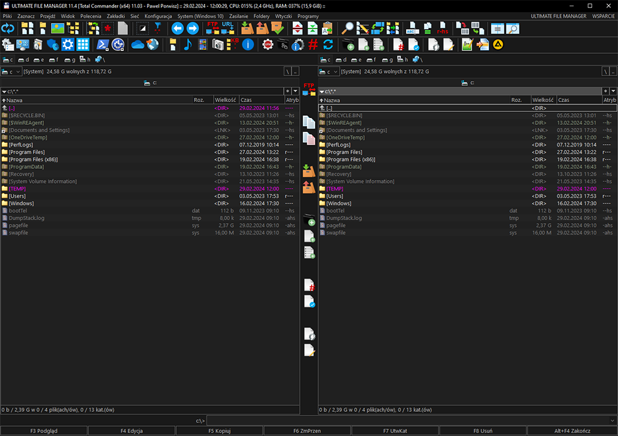This screenshot has width=618, height=436.
Task: Open the multi-rename pencil tool icon
Action: pos(362,28)
